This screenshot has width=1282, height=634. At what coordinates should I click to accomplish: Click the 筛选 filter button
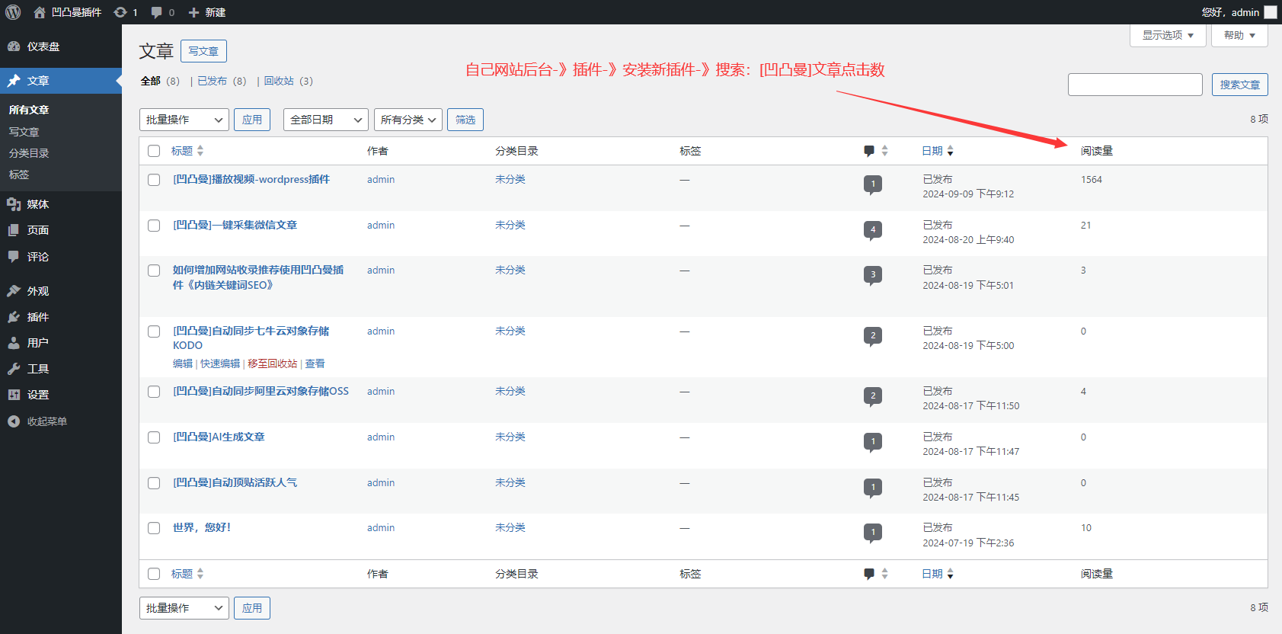click(465, 120)
